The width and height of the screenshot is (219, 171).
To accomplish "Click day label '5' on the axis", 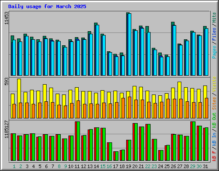I will tap(40, 166).
